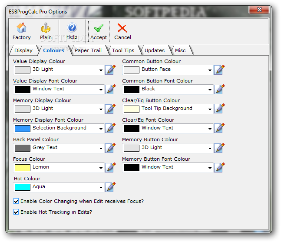Open Memory Button Colour dropdown
The height and width of the screenshot is (242, 281).
coord(210,148)
